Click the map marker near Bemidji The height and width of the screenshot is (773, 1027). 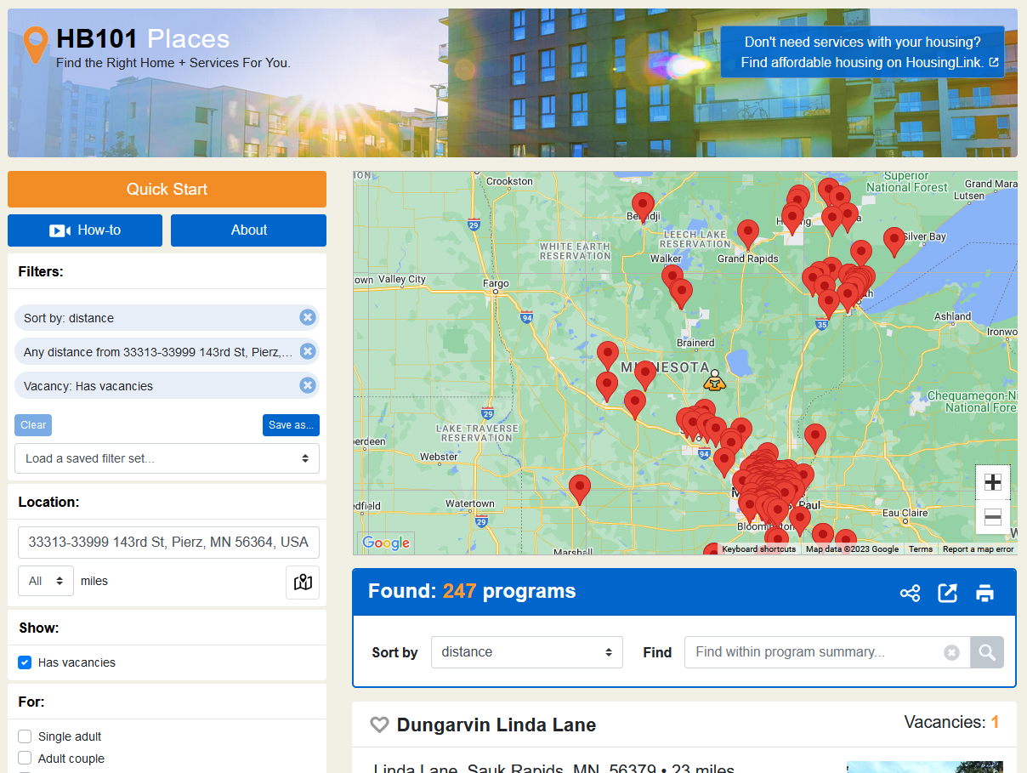click(x=643, y=207)
